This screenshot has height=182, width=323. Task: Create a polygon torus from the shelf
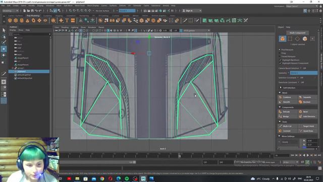coord(33,20)
